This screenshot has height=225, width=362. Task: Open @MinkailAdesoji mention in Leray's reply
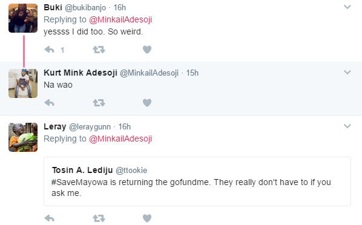coord(120,139)
